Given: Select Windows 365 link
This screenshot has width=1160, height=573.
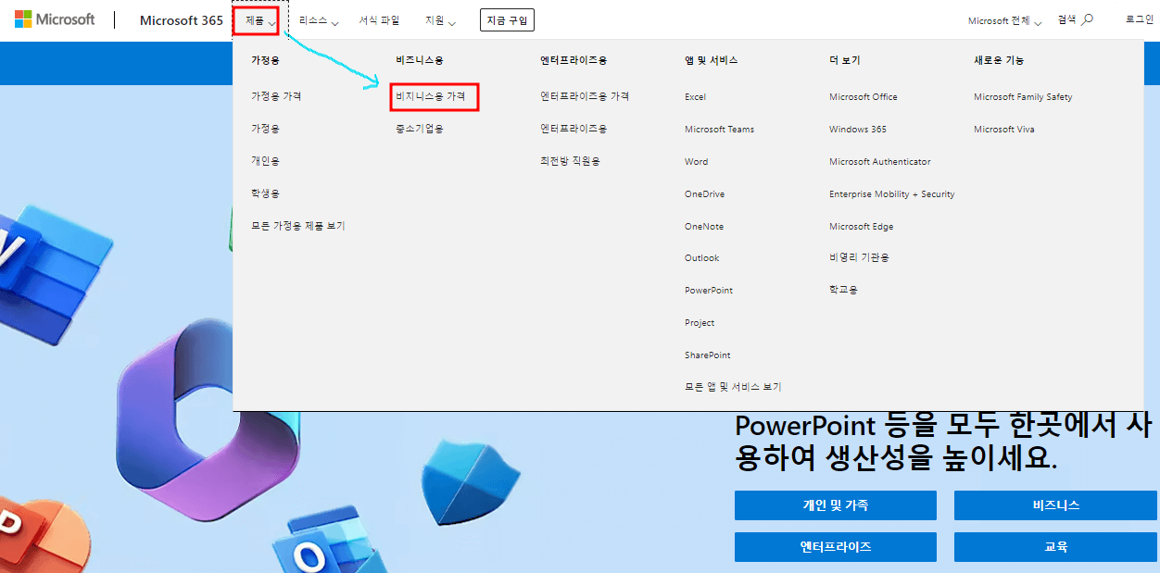Looking at the screenshot, I should pyautogui.click(x=858, y=129).
